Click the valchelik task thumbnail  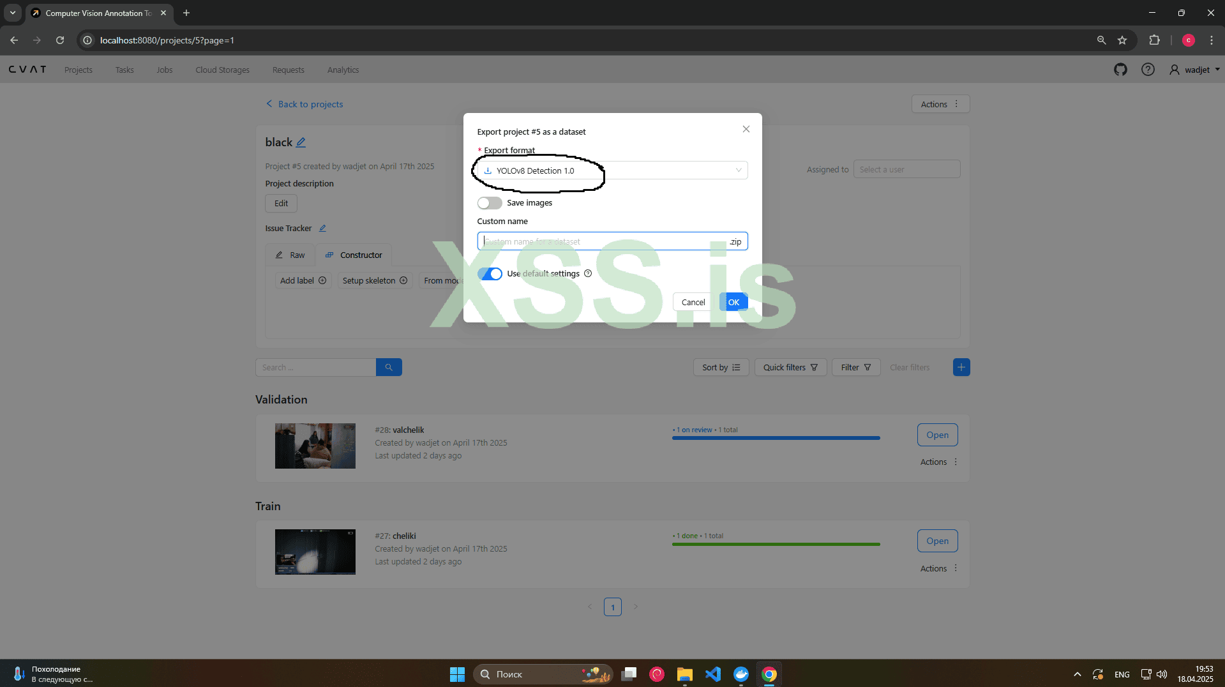click(315, 446)
